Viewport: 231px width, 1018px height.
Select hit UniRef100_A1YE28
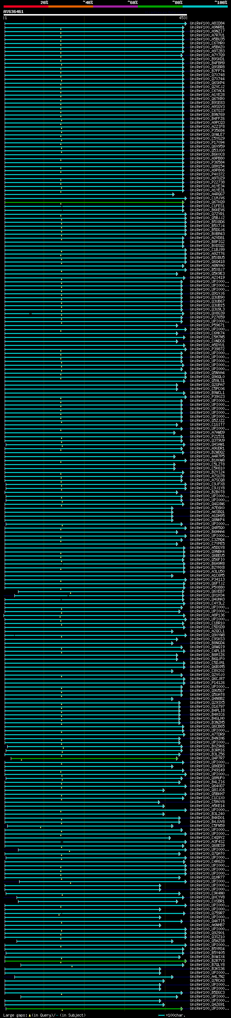coord(207,95)
